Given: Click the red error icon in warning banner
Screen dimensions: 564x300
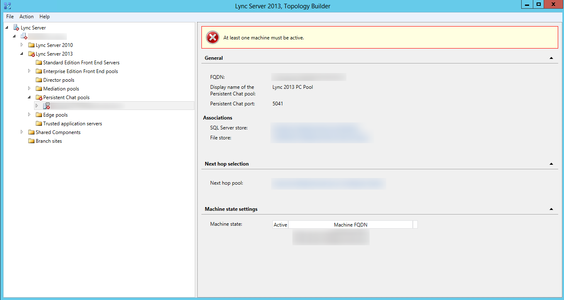Looking at the screenshot, I should (213, 38).
